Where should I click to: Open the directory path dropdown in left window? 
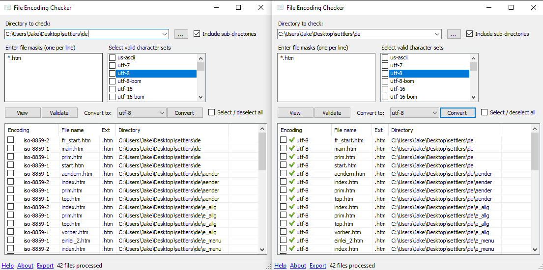click(165, 34)
